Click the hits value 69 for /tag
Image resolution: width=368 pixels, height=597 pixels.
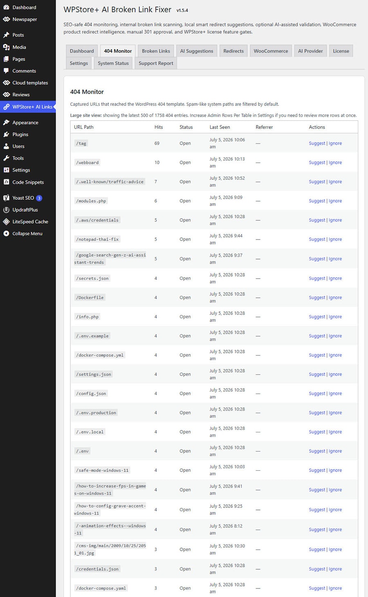click(x=157, y=143)
